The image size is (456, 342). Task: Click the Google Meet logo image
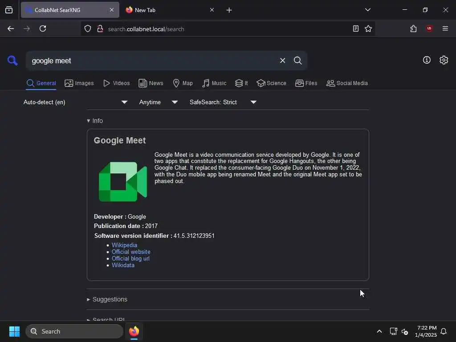click(123, 182)
